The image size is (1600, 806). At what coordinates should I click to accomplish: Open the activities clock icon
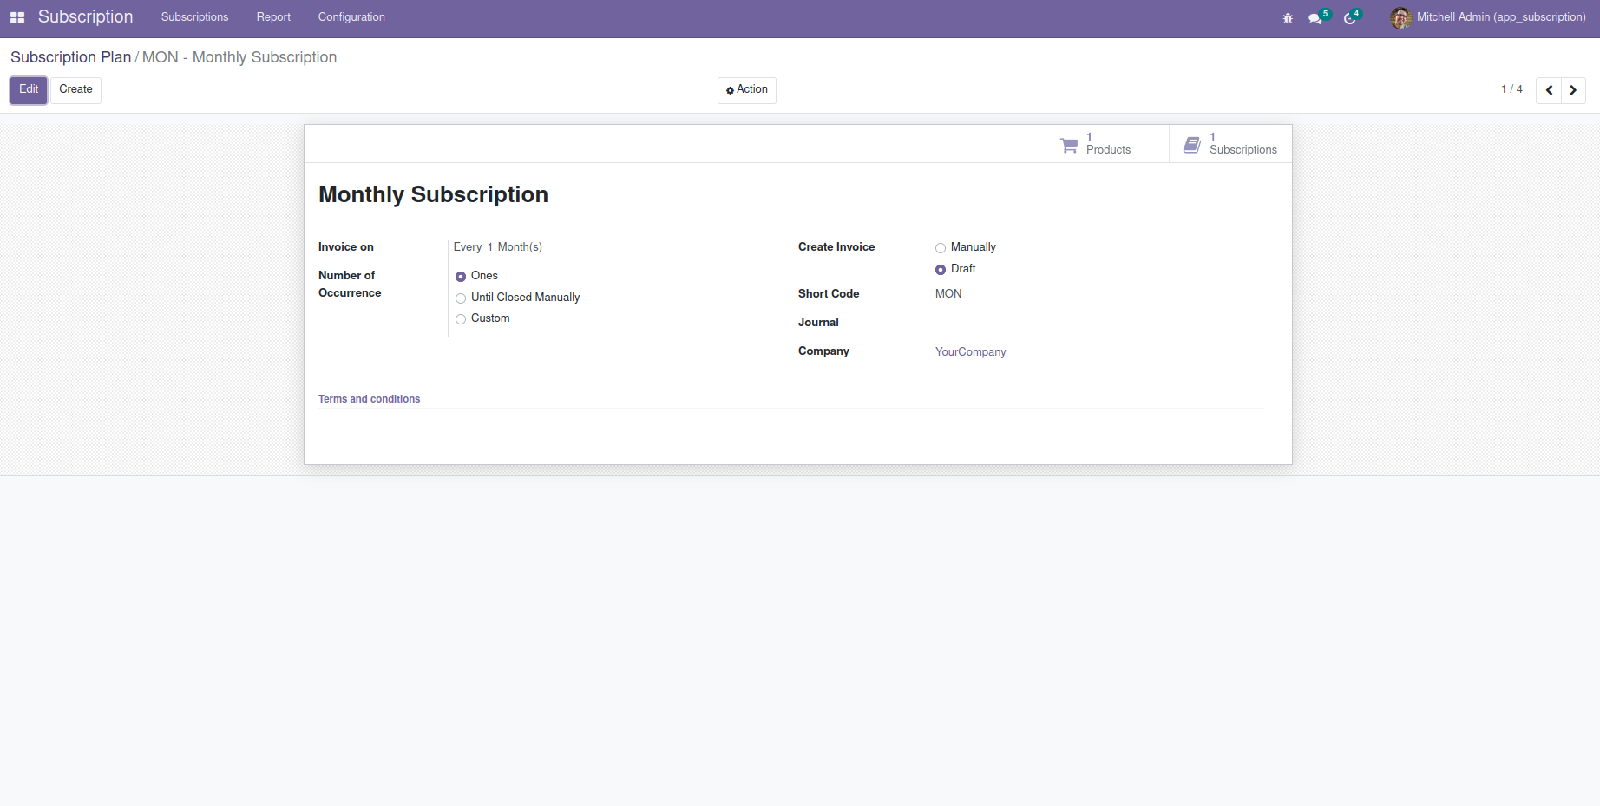click(1350, 18)
